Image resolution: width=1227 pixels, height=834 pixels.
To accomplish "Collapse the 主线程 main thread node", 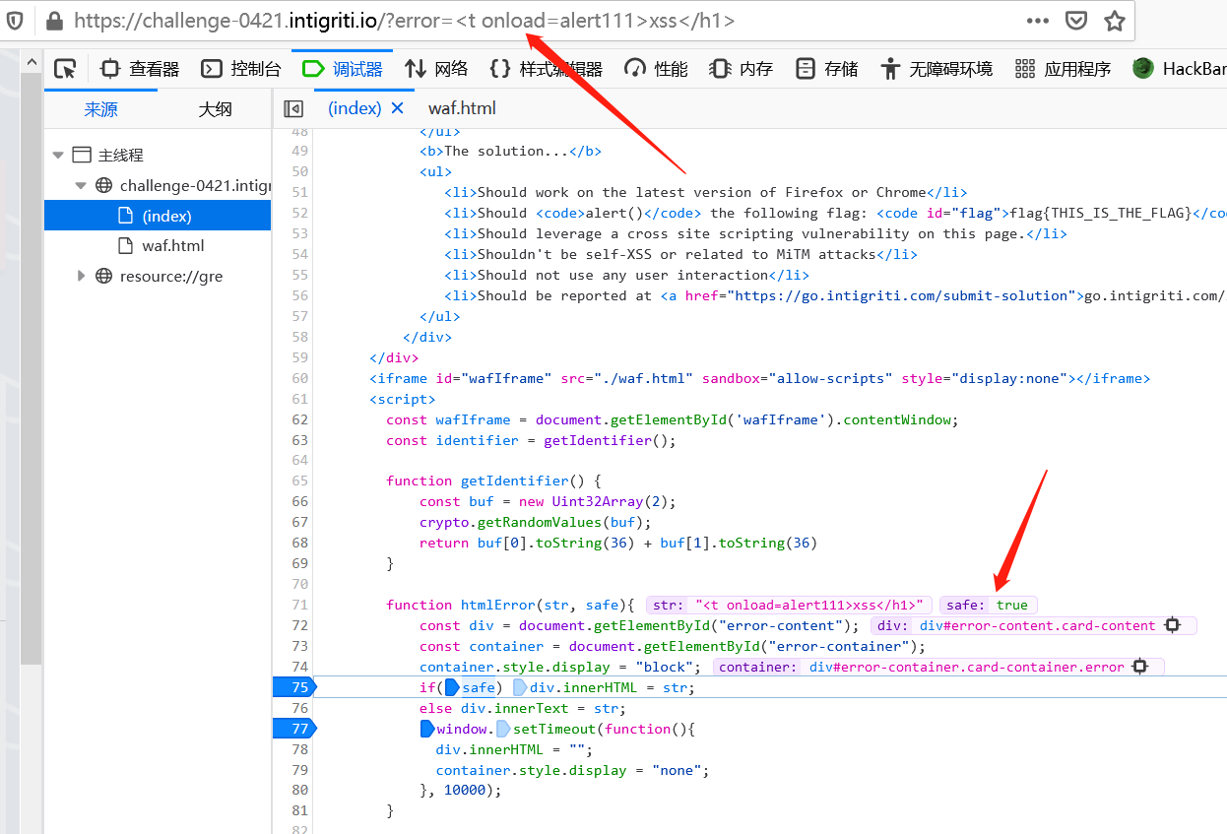I will [x=58, y=155].
